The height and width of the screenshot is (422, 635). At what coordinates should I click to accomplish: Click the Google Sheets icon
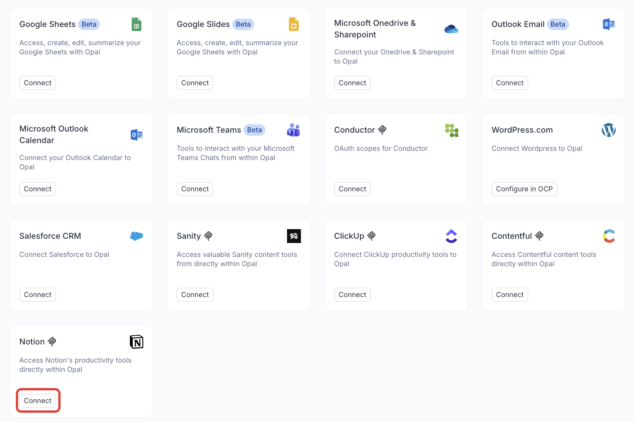click(x=137, y=24)
